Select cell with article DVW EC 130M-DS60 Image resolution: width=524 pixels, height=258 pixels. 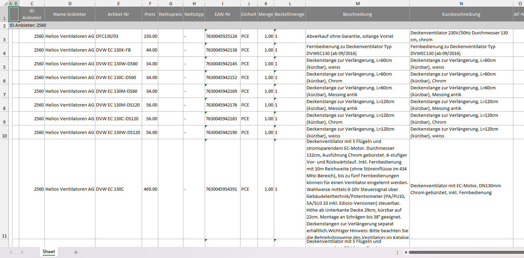[118, 91]
